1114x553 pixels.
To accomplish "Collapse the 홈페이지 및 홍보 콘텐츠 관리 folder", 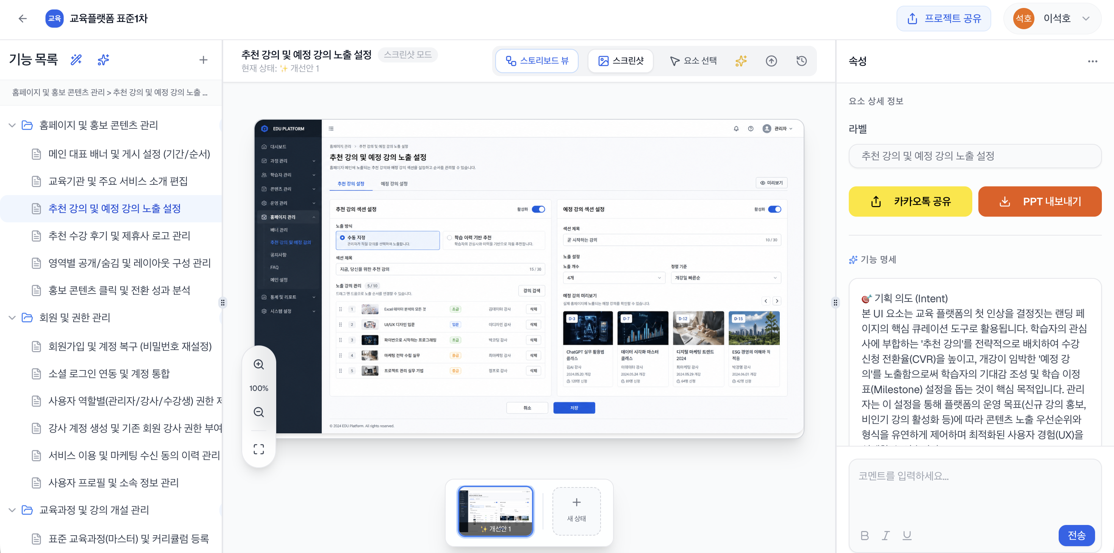I will click(12, 125).
